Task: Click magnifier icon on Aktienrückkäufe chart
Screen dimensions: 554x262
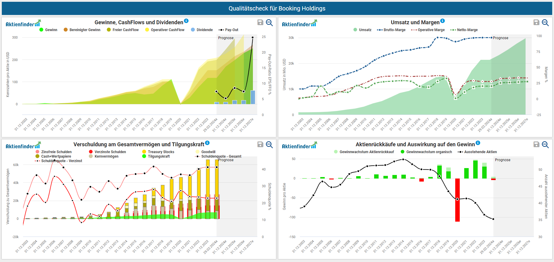Action: [545, 145]
